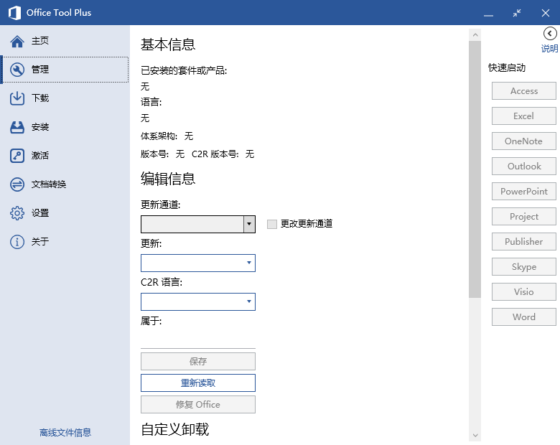
Task: Launch Excel from quick start list
Action: click(x=524, y=116)
